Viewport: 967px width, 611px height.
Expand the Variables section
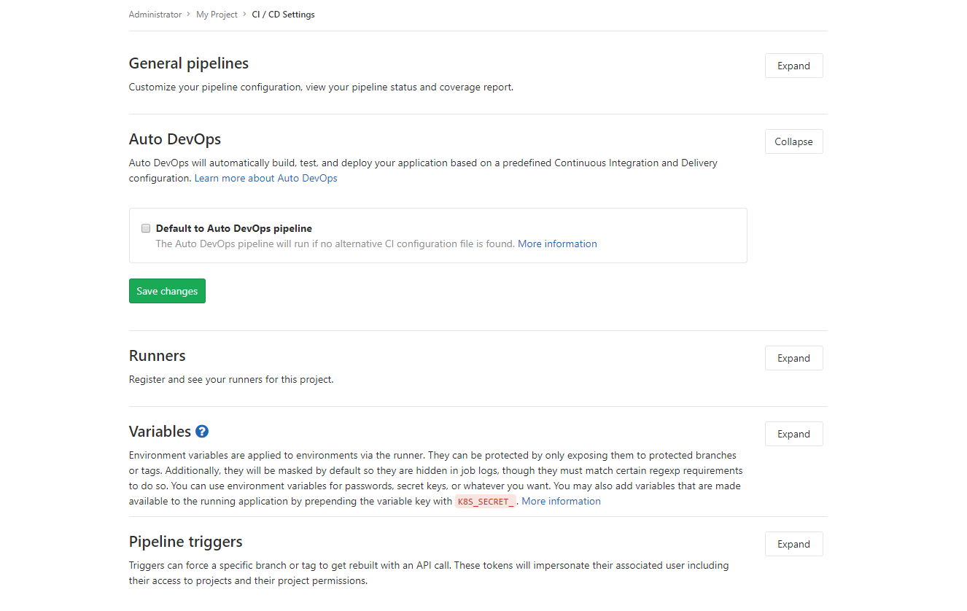793,433
